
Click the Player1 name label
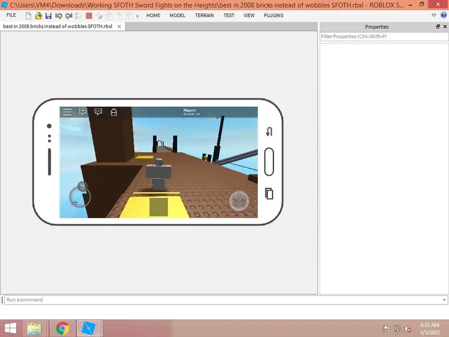click(189, 110)
